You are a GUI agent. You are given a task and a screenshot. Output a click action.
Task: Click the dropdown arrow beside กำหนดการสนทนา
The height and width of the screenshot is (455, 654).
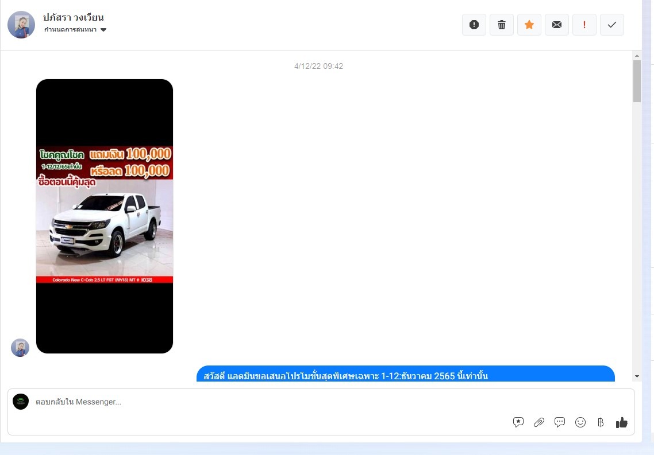coord(103,30)
